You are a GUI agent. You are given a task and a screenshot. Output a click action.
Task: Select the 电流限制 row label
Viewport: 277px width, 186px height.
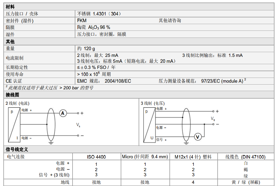coord(15,58)
